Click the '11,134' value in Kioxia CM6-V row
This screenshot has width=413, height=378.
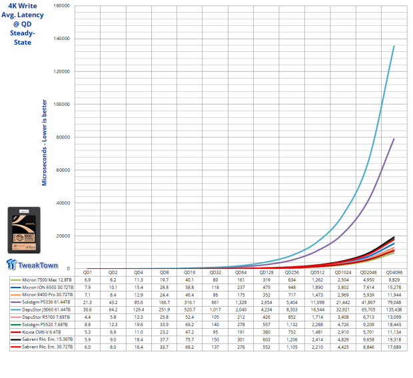pyautogui.click(x=394, y=332)
